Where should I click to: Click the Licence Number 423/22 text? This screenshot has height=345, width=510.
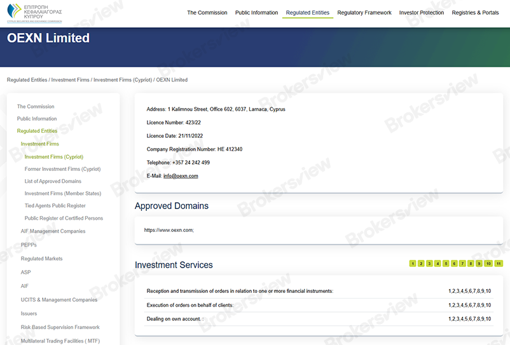click(x=174, y=123)
